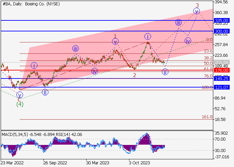The image size is (234, 167).
Task: Select the Fibonacci 61.8 level label
Action: coord(208,69)
